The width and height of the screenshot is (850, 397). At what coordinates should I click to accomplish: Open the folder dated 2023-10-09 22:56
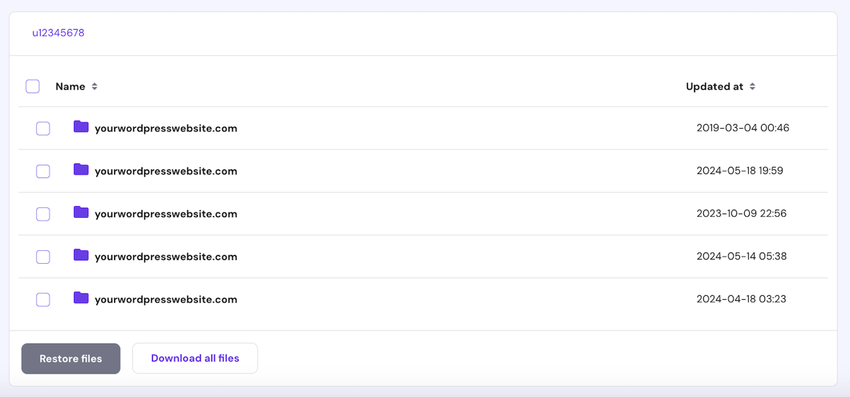(166, 213)
